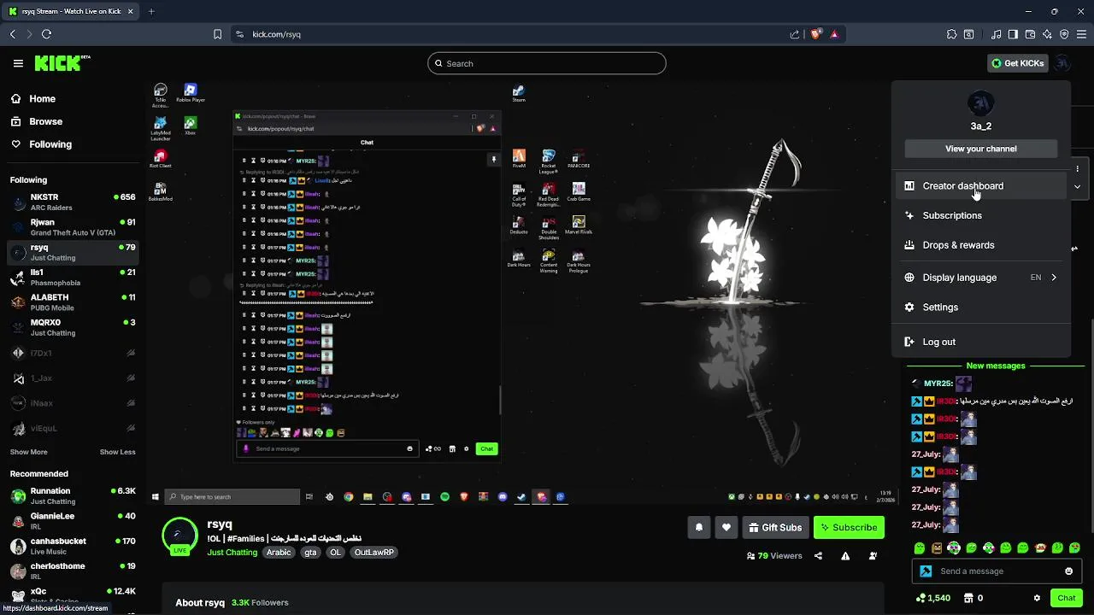Open chat settings gear icon

[1037, 598]
